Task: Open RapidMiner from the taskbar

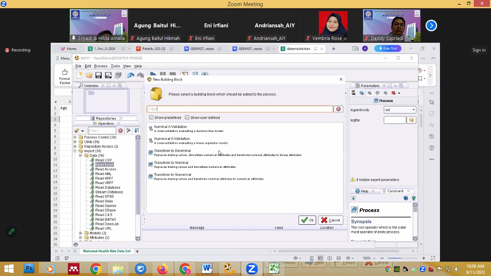Action: pyautogui.click(x=229, y=268)
